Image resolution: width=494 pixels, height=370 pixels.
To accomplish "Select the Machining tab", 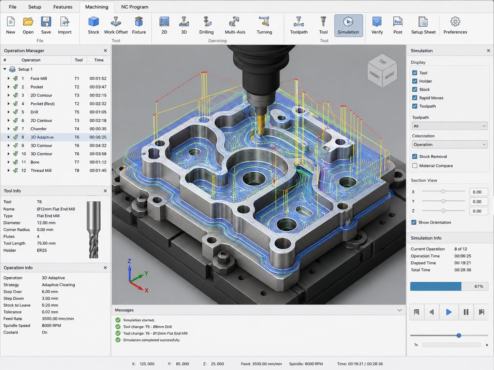I will click(97, 7).
